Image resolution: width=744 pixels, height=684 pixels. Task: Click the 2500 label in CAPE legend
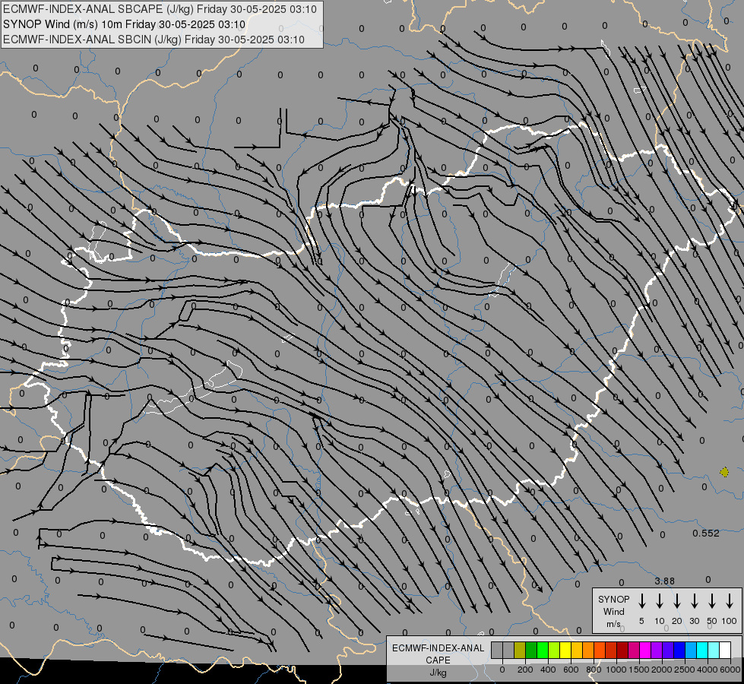click(685, 670)
